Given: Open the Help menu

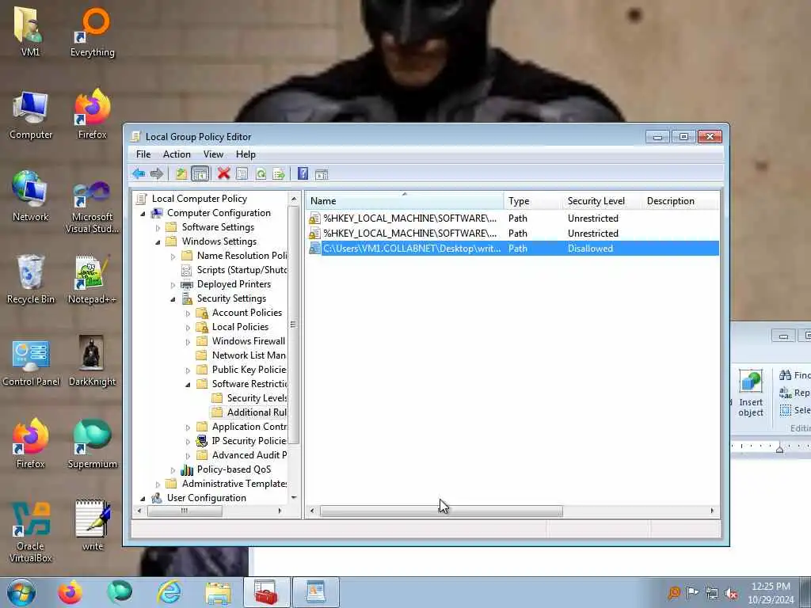Looking at the screenshot, I should click(x=246, y=154).
